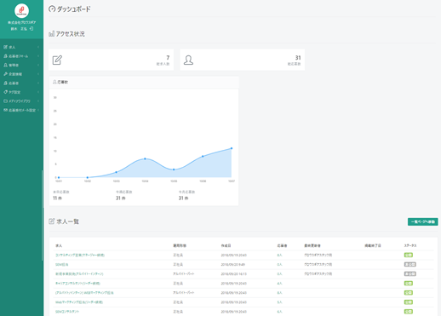
Task: Click the pencil icon on the total jobs card
Action: click(57, 60)
